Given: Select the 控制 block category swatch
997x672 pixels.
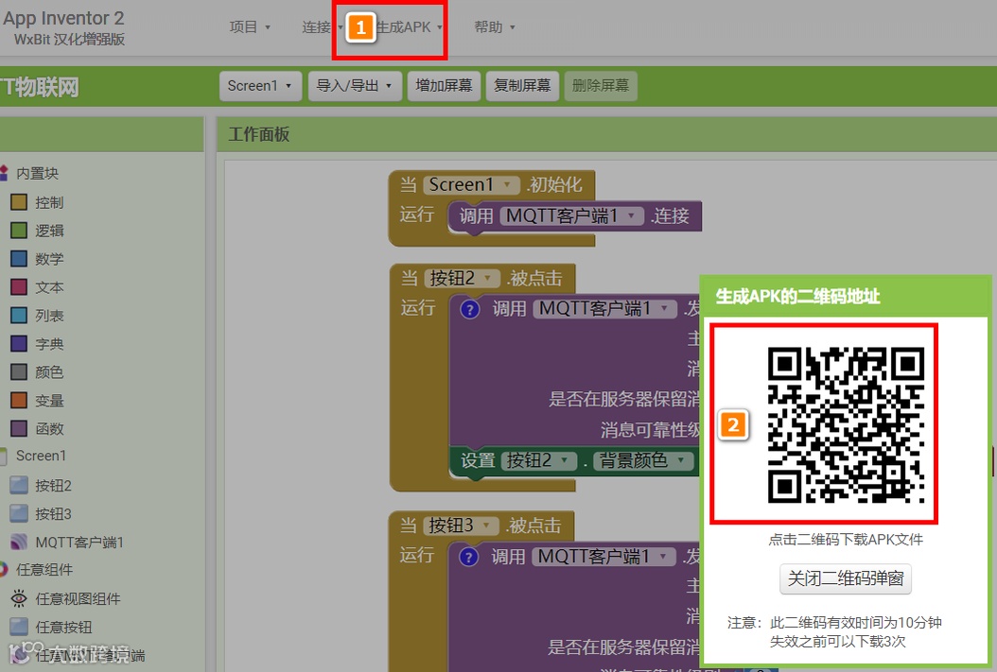Looking at the screenshot, I should click(x=19, y=202).
